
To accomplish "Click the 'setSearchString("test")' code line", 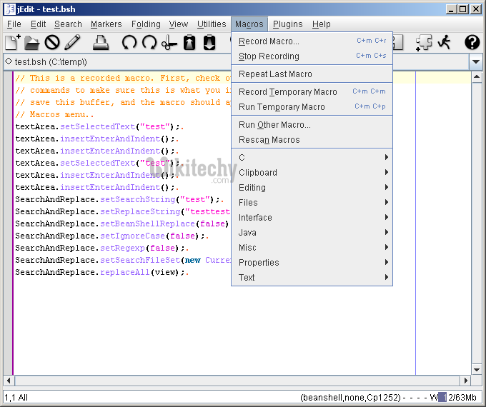I will [119, 199].
